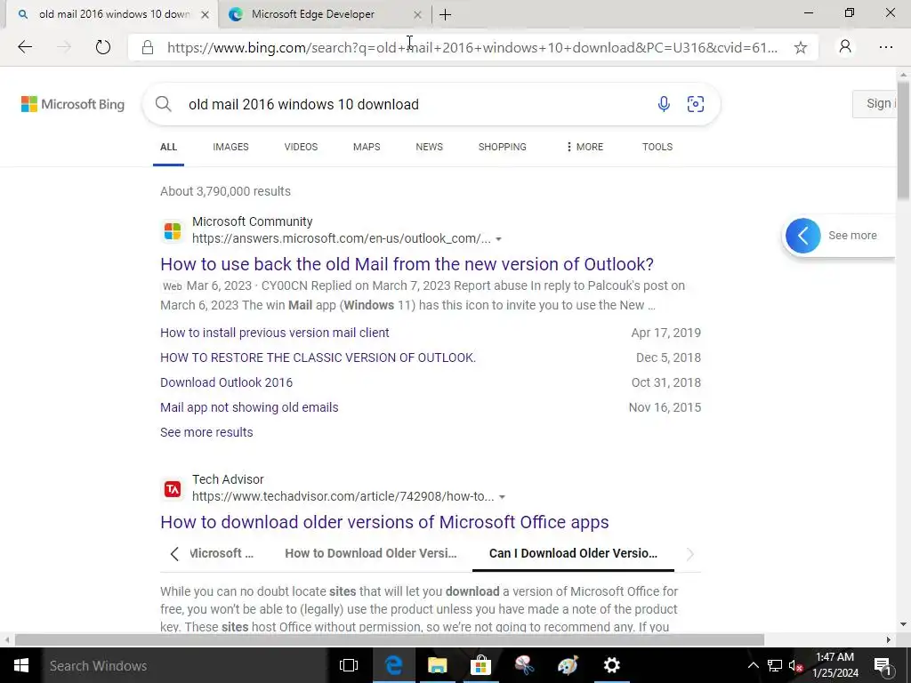Go to Microsoft Bing home logo
The height and width of the screenshot is (683, 911).
pyautogui.click(x=73, y=104)
